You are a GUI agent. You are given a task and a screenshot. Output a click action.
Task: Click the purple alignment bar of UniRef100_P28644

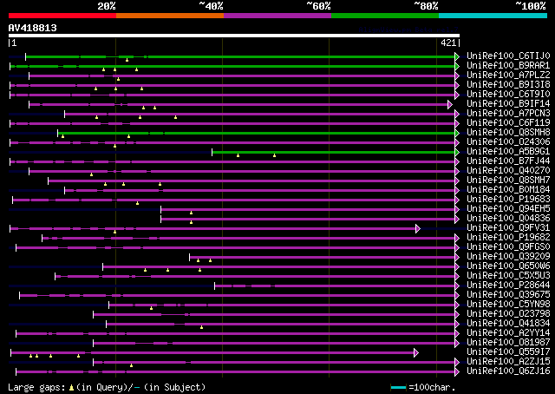(x=335, y=286)
